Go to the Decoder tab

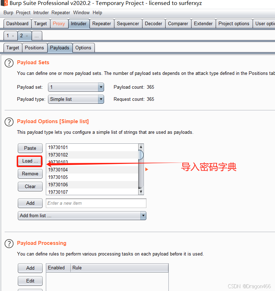153,23
